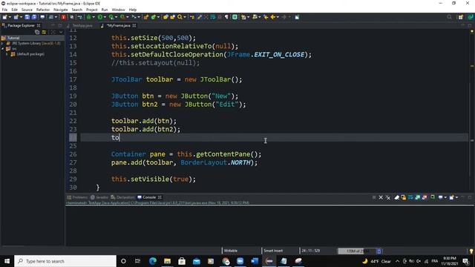Click Run Garbage Collector trash icon

[379, 251]
